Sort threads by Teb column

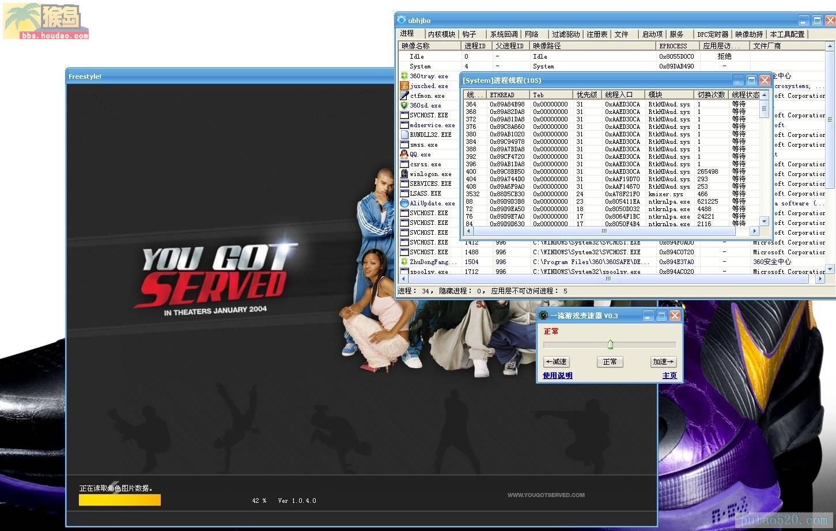(x=551, y=94)
